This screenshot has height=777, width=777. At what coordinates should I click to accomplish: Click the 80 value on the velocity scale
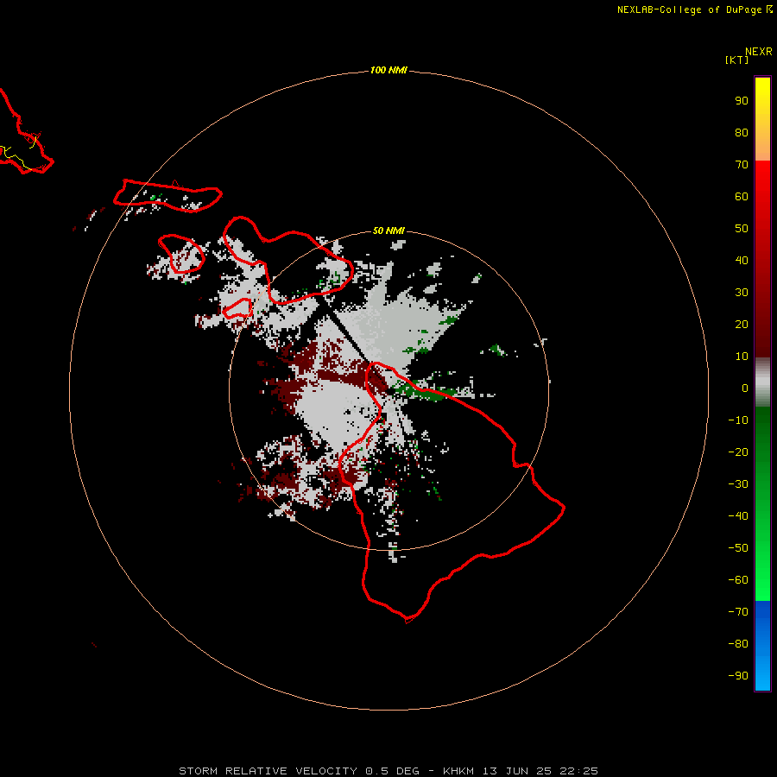[742, 133]
